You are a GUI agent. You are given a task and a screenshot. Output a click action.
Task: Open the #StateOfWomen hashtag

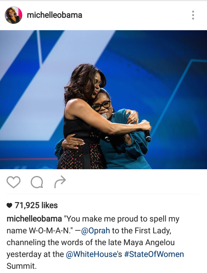tap(154, 254)
